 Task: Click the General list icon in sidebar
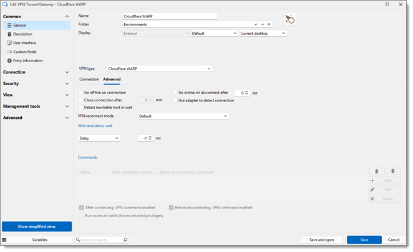(x=9, y=26)
